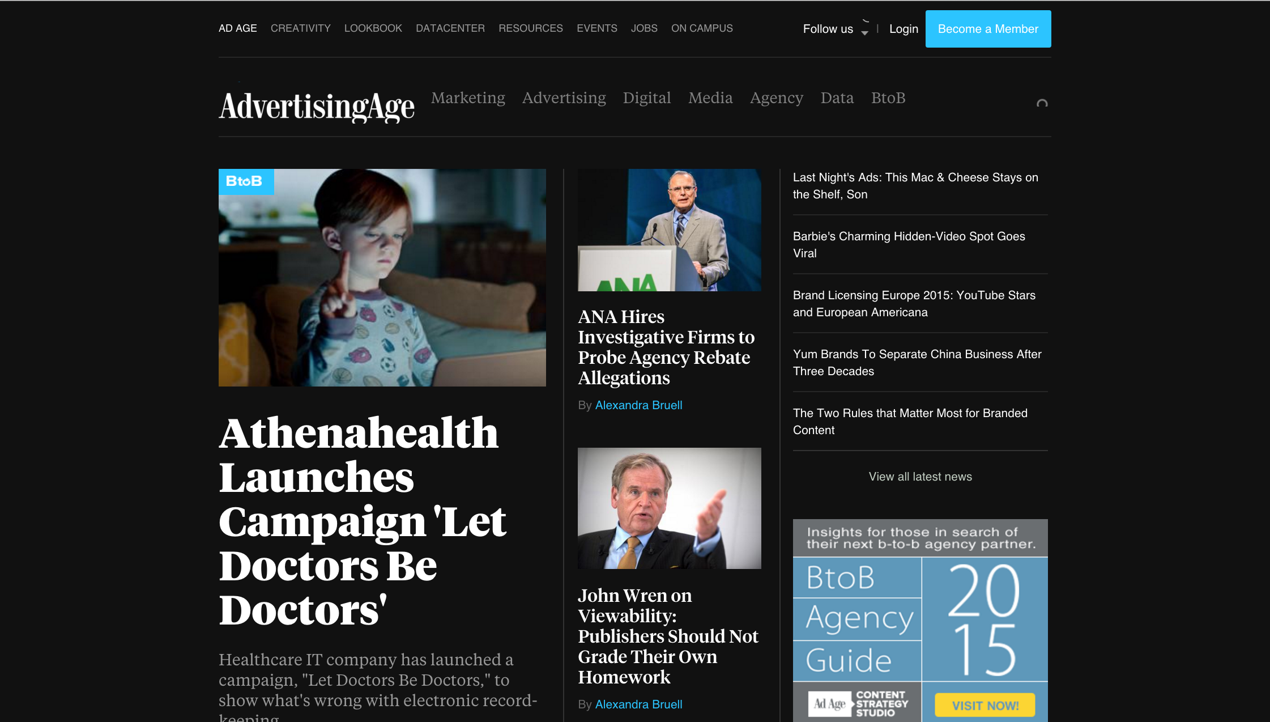The width and height of the screenshot is (1270, 722).
Task: Read Barbie's Charming Hidden-Video Spot story
Action: tap(909, 245)
